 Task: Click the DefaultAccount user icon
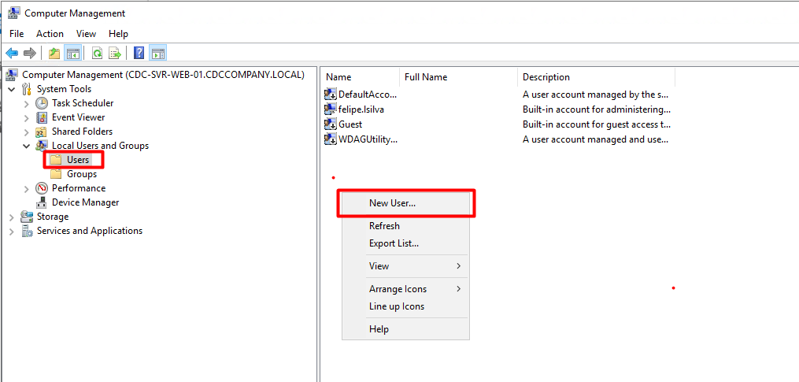click(x=330, y=94)
